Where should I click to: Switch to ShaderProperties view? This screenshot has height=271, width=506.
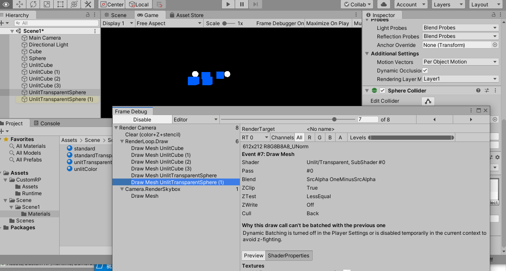click(288, 256)
